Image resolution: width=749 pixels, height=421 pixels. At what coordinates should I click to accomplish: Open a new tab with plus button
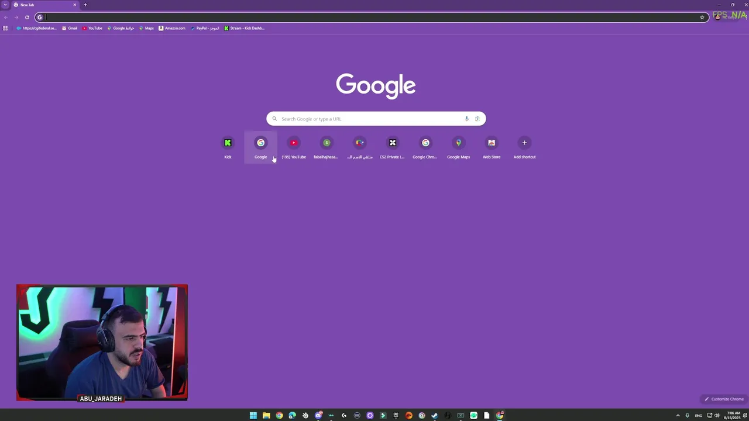click(x=85, y=5)
